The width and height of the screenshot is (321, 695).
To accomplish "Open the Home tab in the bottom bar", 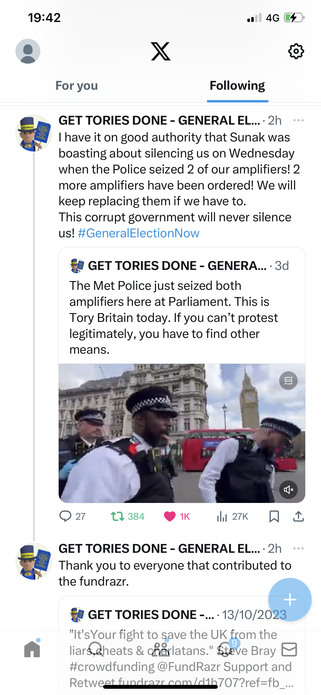I will click(32, 649).
